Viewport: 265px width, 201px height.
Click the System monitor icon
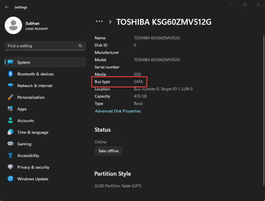coord(11,62)
